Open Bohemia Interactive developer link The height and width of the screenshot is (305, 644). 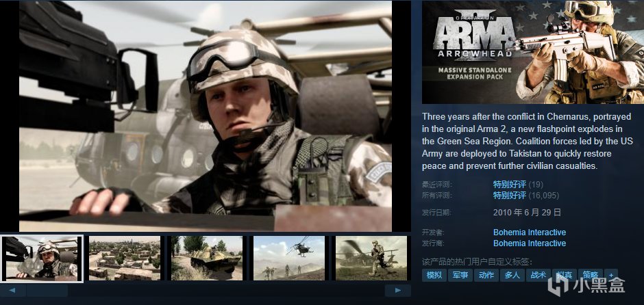point(530,233)
